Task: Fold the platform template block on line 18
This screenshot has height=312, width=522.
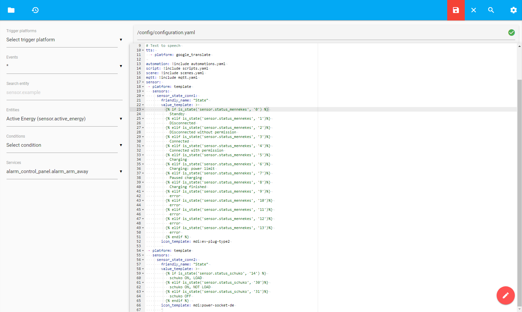Action: click(x=143, y=87)
